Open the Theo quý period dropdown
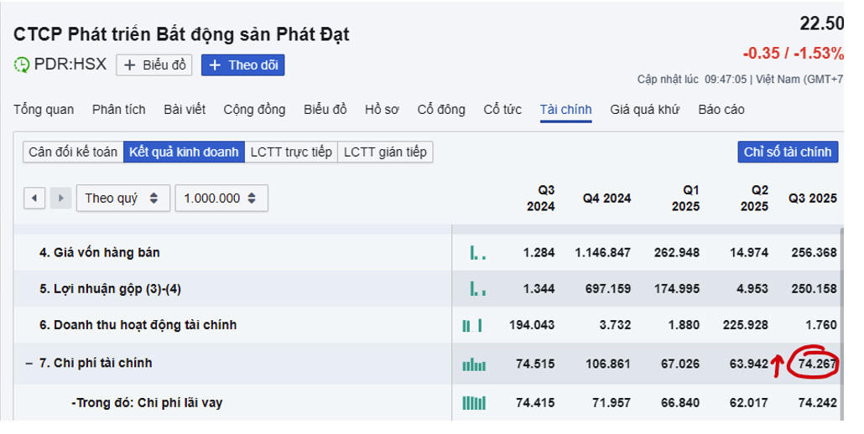 [x=121, y=199]
